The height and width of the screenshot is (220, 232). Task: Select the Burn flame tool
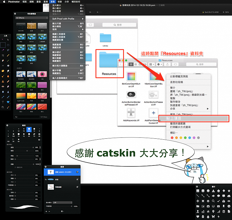tap(8, 76)
